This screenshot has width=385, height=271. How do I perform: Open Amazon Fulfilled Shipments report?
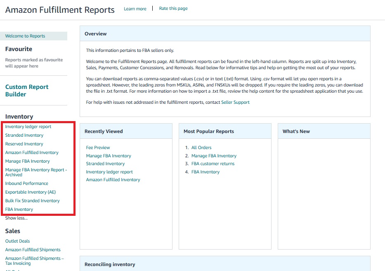[x=33, y=250]
